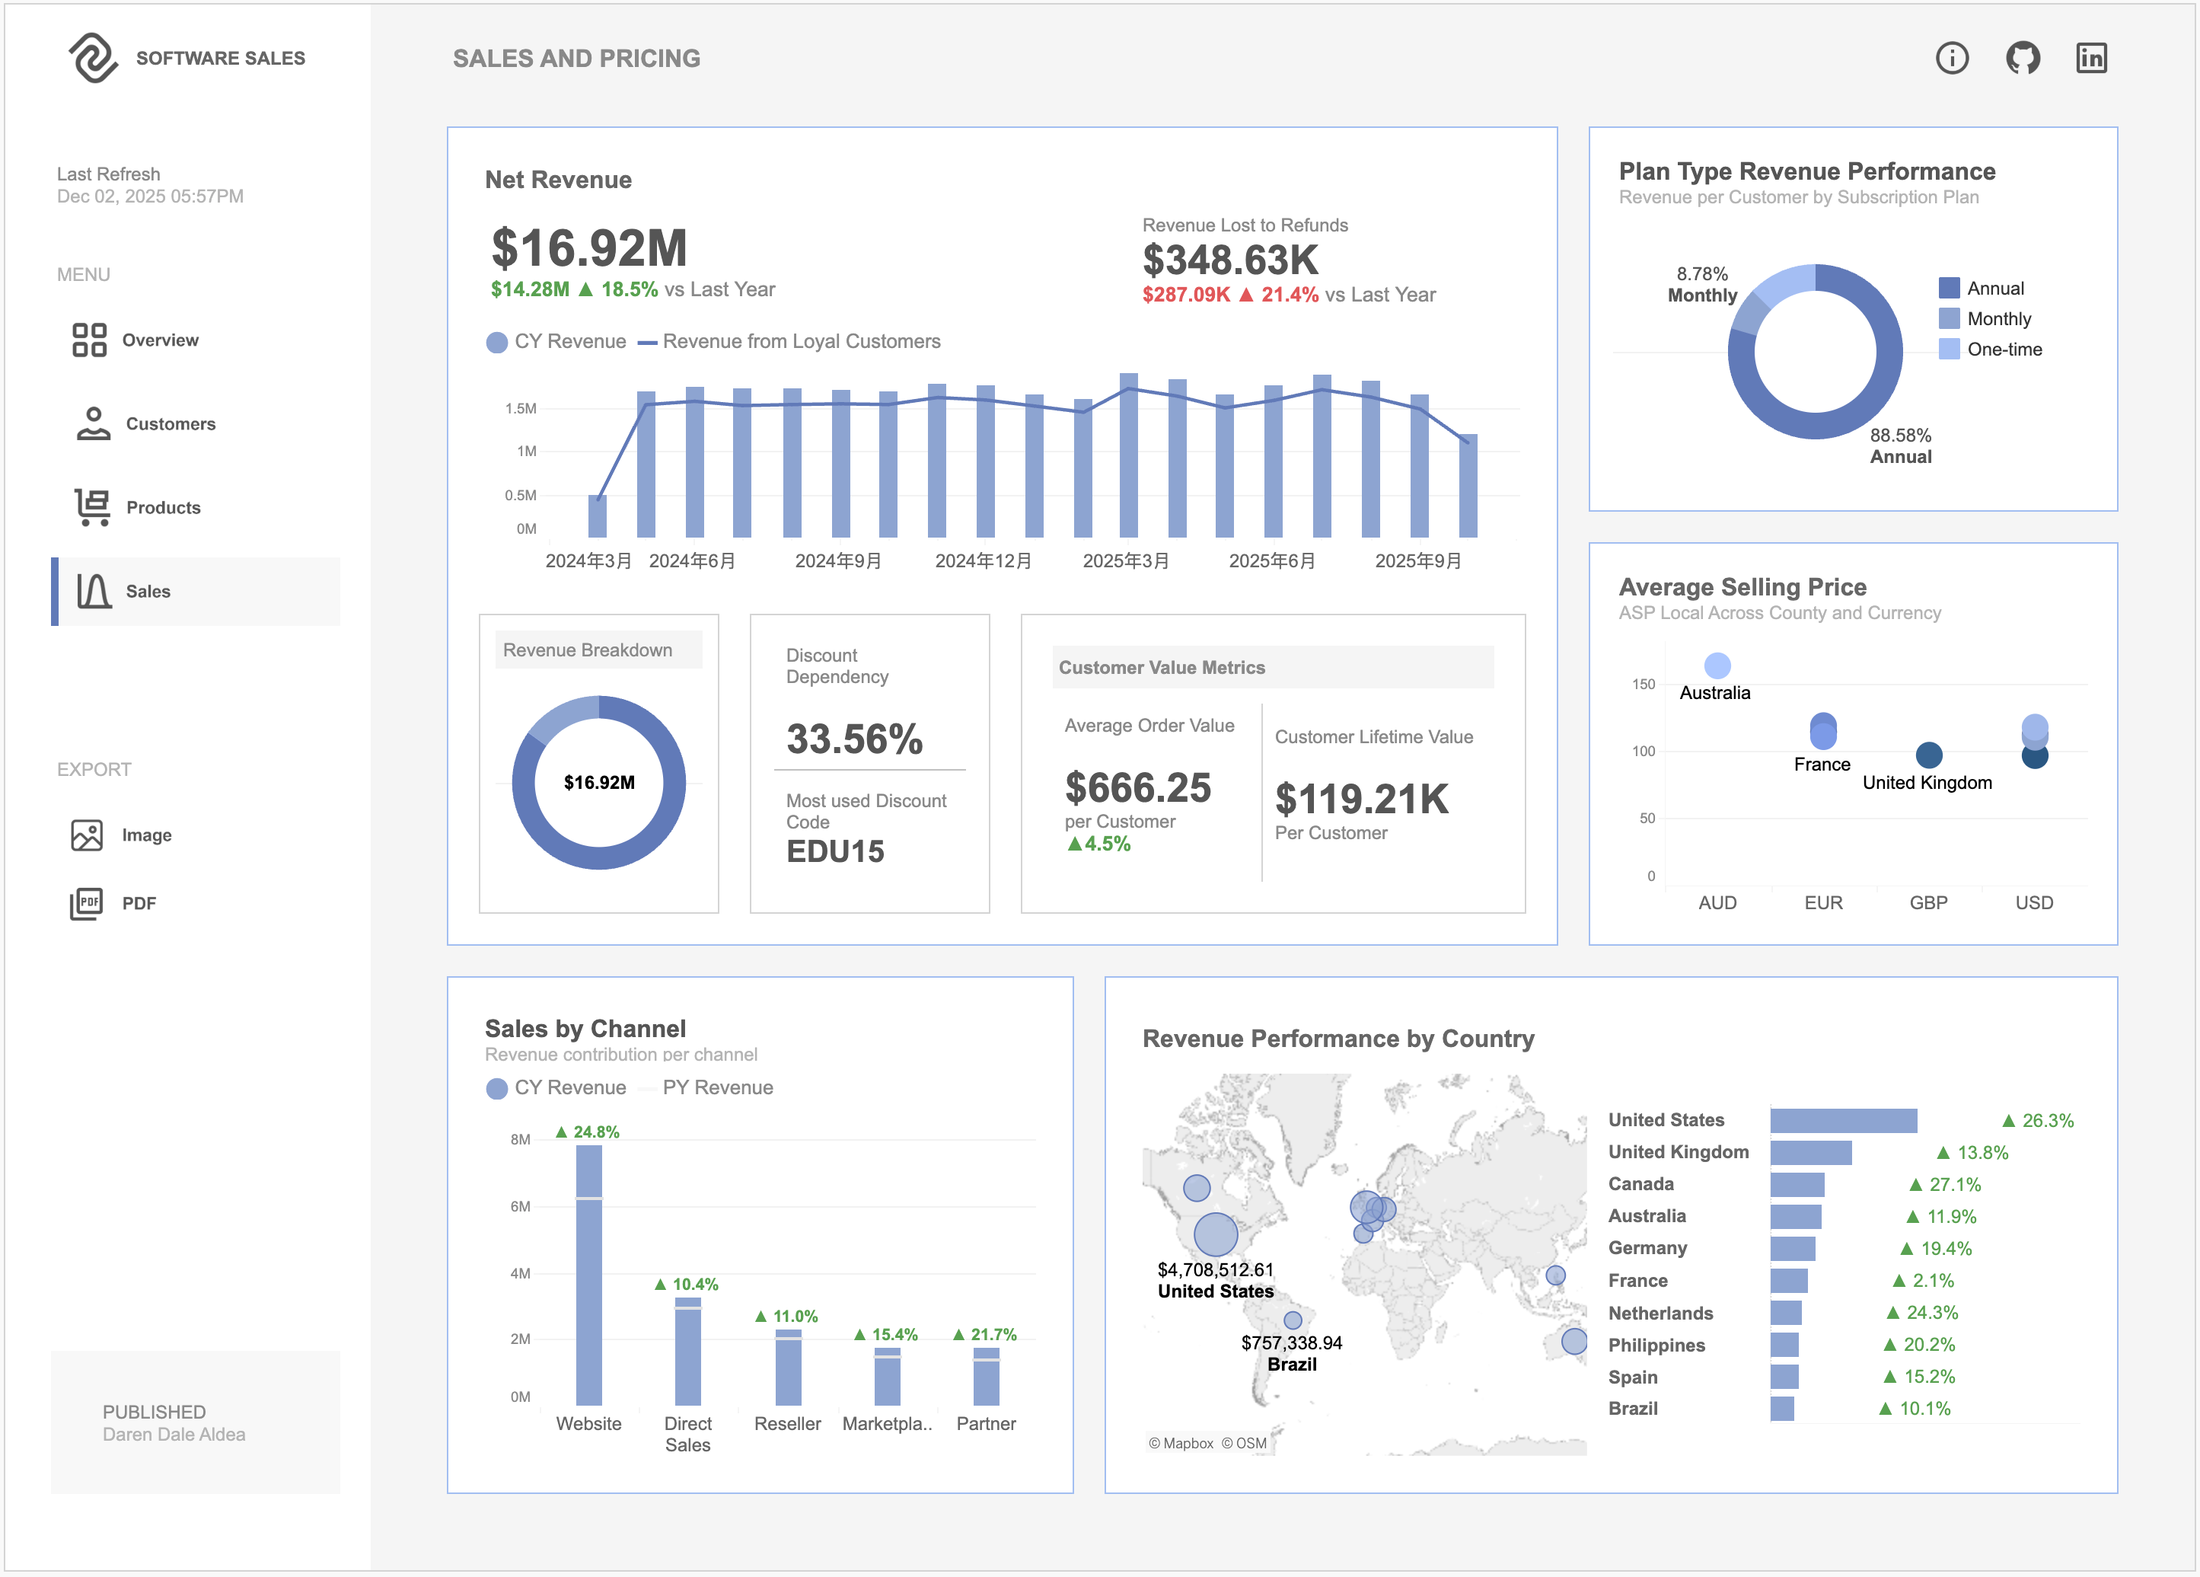
Task: Click the One-time legend swatch
Action: tap(1949, 350)
